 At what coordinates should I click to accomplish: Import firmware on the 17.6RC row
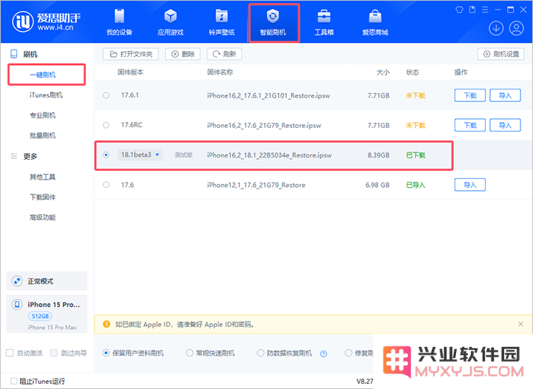click(x=505, y=125)
